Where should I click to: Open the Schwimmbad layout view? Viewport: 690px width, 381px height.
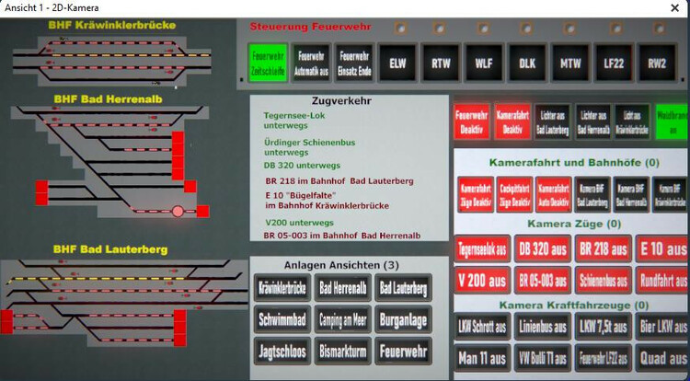pos(282,320)
